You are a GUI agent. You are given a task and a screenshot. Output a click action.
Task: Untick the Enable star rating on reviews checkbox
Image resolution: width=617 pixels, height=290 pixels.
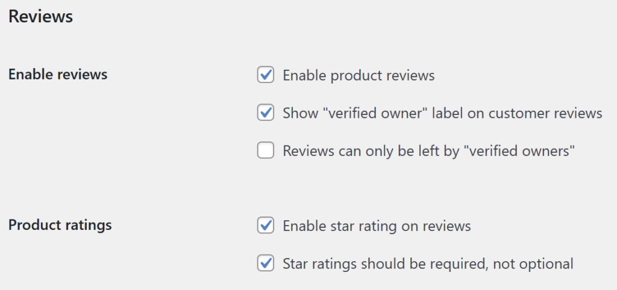point(266,226)
